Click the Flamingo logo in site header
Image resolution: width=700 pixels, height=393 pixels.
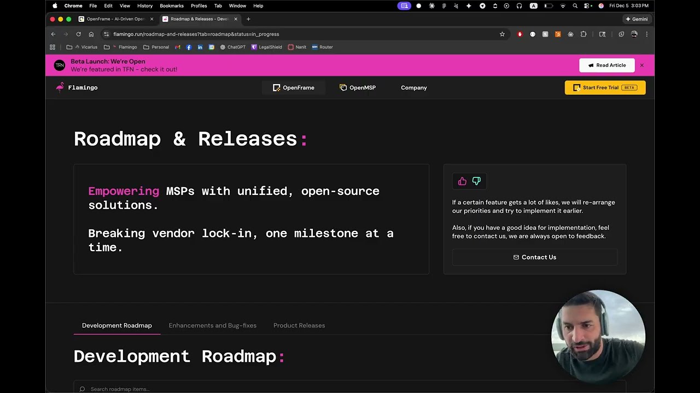(77, 87)
